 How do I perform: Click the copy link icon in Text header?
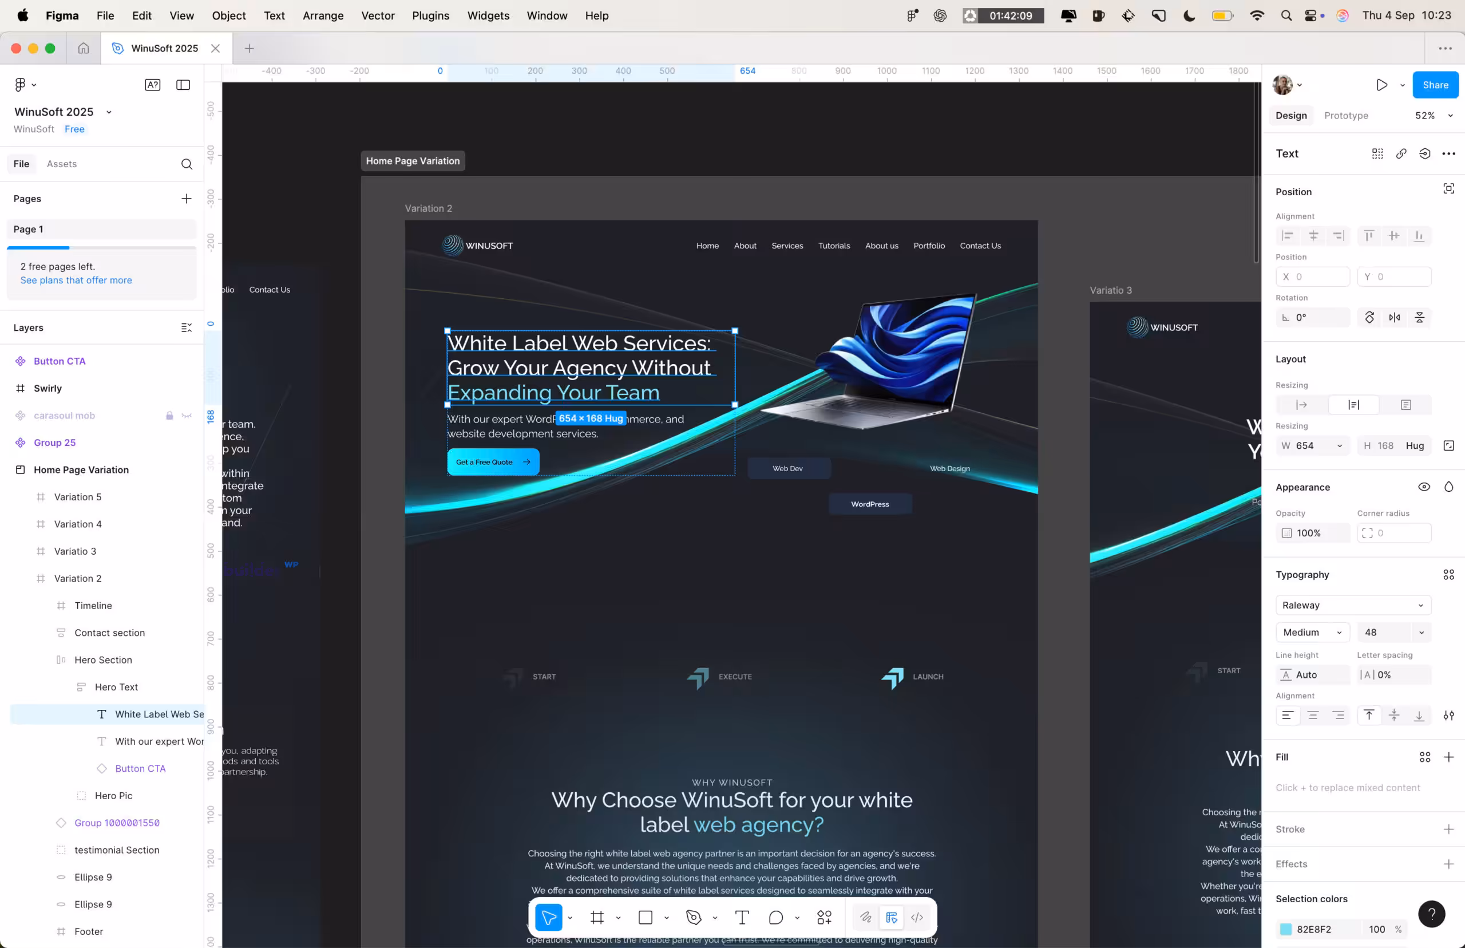click(x=1401, y=154)
